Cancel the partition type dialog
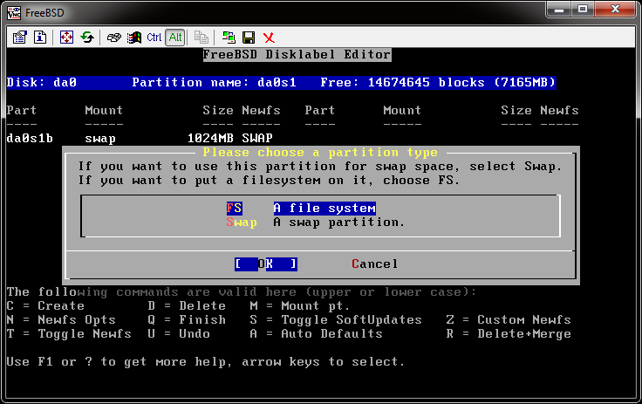 point(374,264)
